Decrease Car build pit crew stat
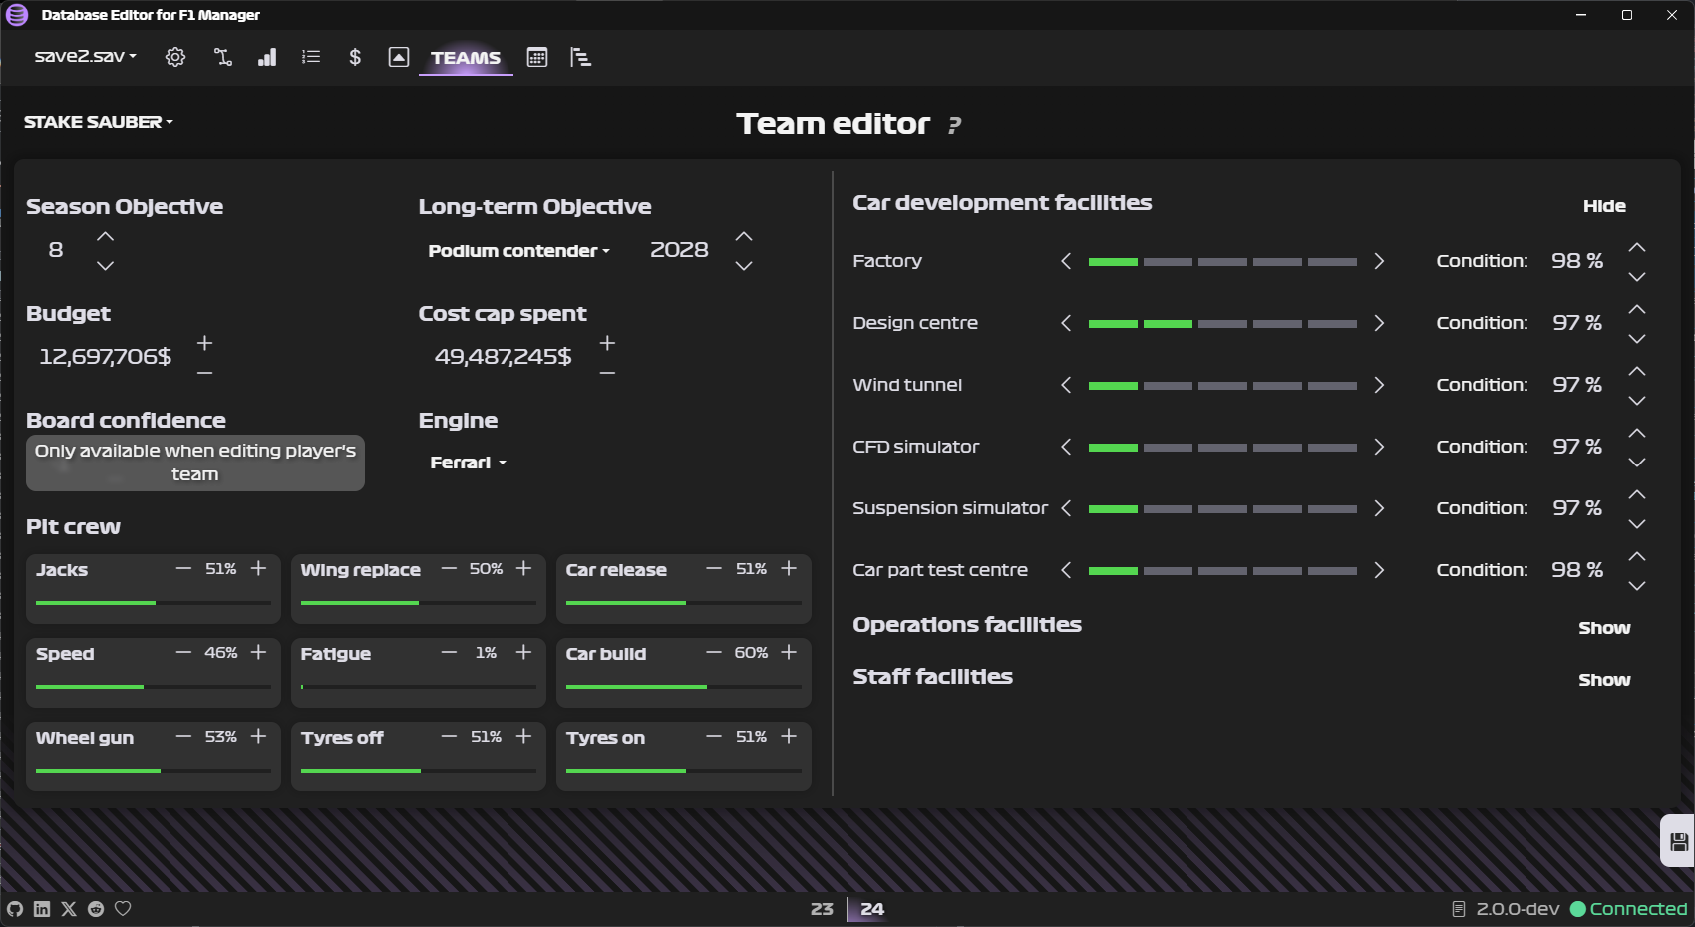This screenshot has width=1695, height=927. pos(714,652)
